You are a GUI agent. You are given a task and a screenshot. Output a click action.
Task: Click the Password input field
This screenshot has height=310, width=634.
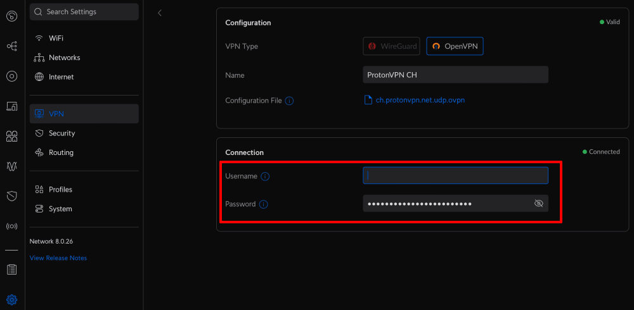(456, 204)
